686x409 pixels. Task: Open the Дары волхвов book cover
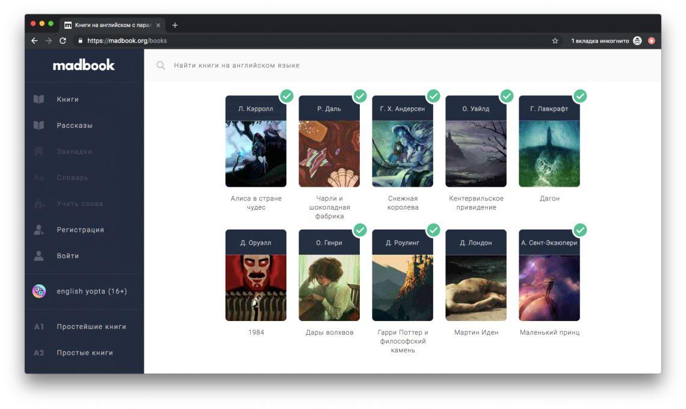pos(329,288)
